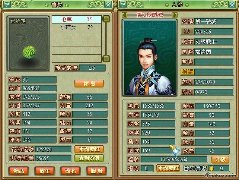Select 小猫女 pet in the list
This screenshot has width=239, height=180.
(77, 27)
